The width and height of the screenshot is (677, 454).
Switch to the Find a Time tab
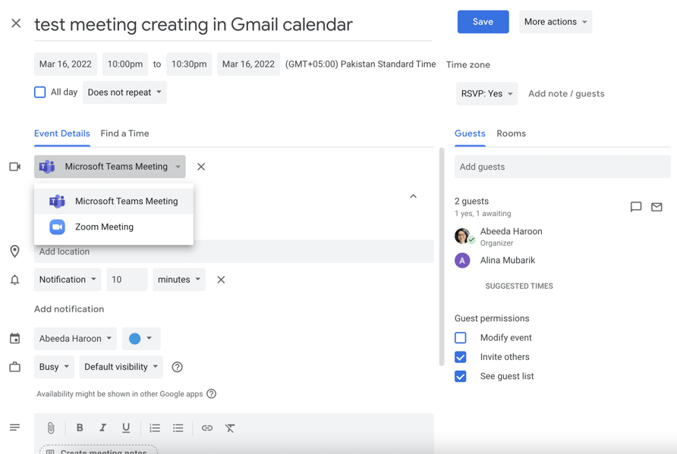click(x=124, y=133)
